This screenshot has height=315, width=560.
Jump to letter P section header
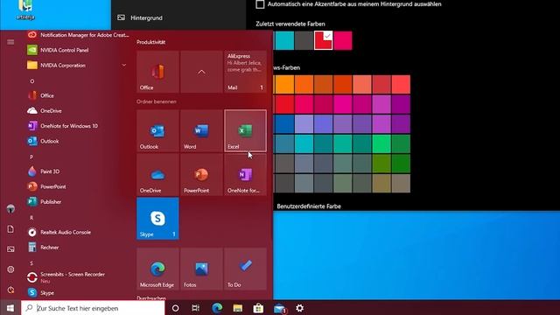click(31, 157)
